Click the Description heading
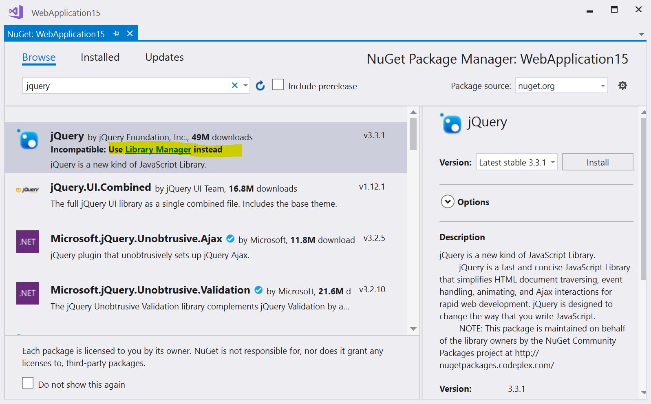651x404 pixels. 462,237
